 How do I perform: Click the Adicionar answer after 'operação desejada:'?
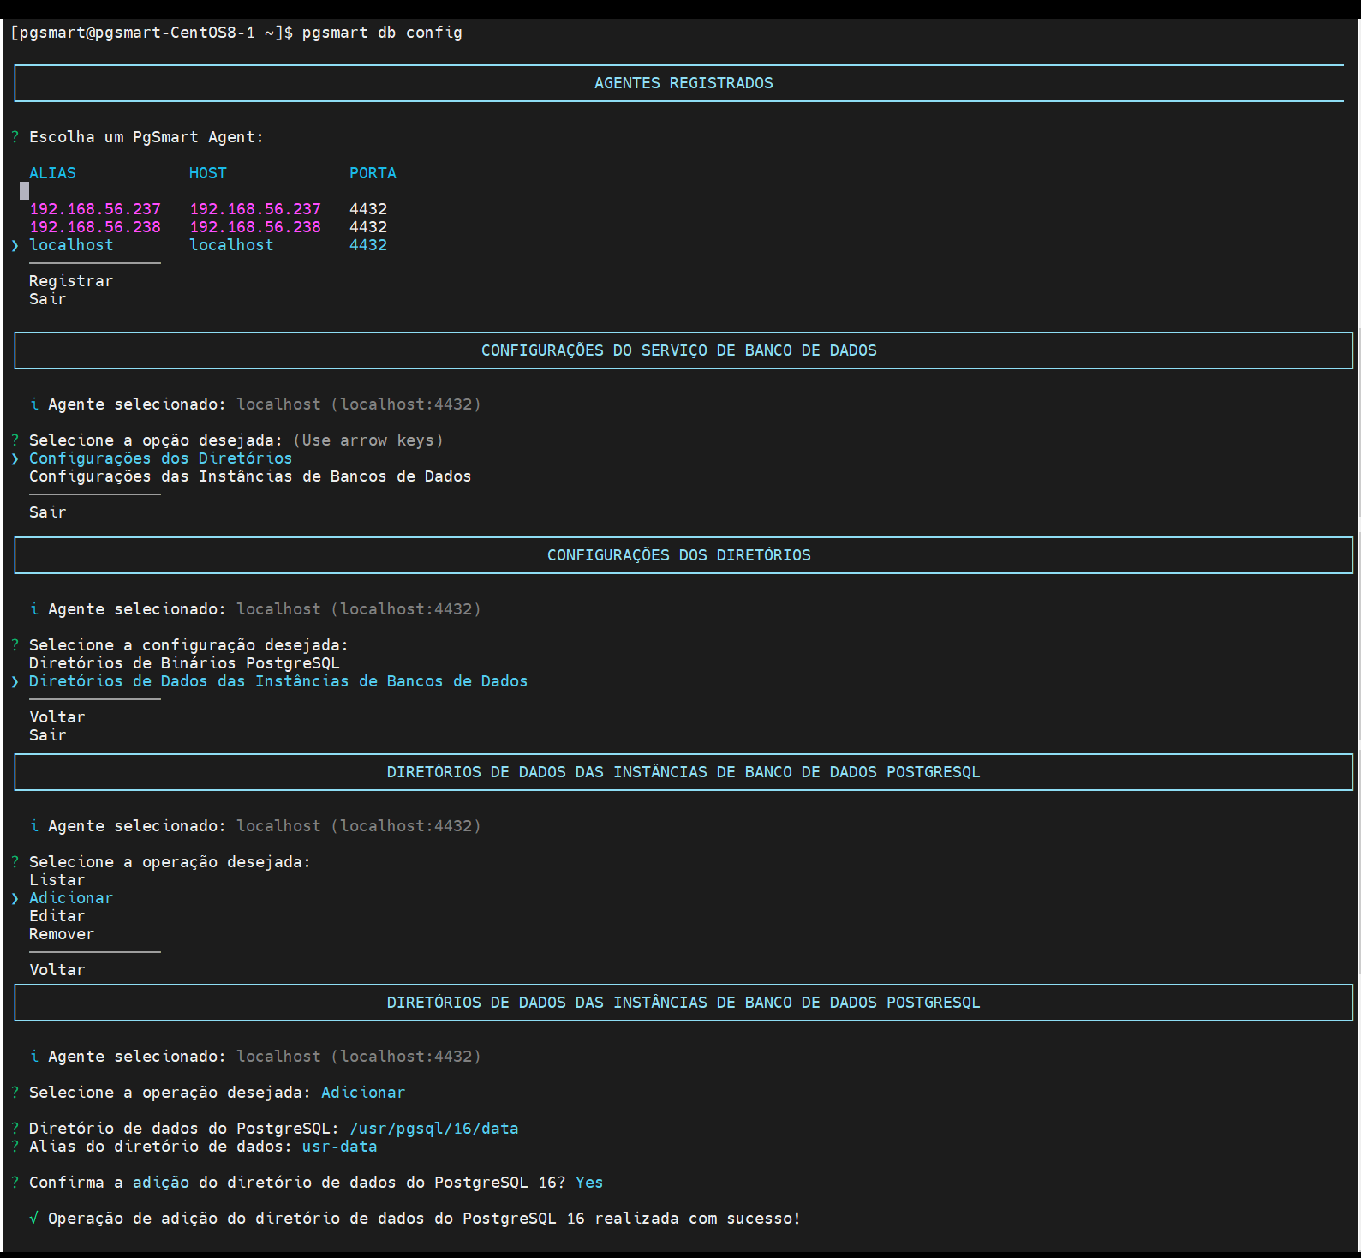click(x=363, y=1093)
